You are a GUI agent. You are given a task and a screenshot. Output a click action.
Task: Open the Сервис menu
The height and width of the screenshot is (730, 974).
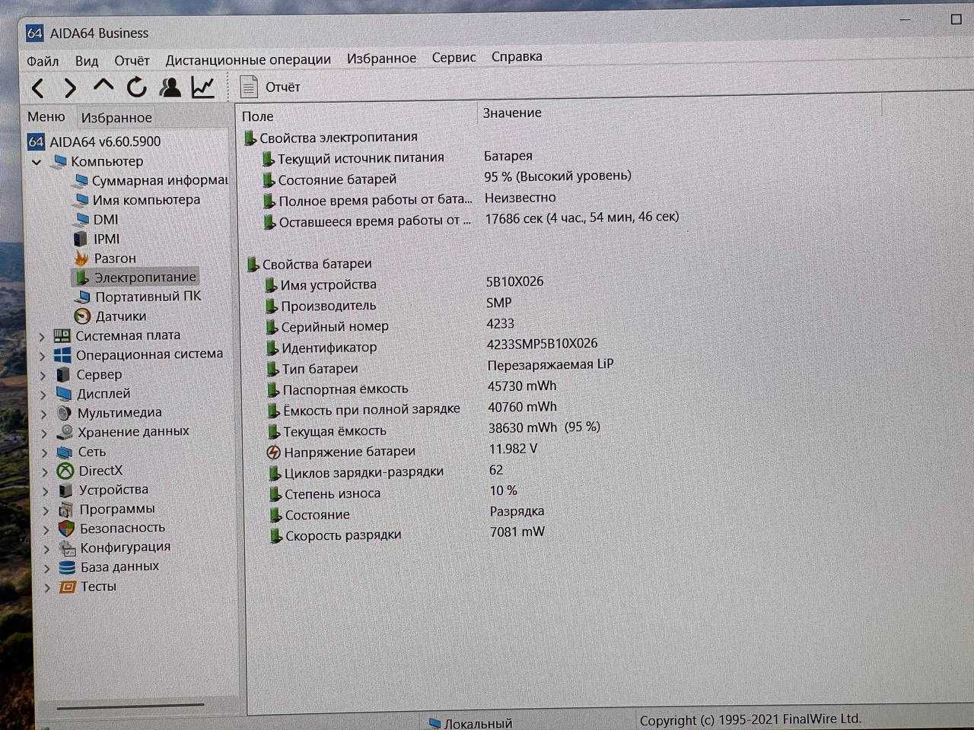coord(454,57)
